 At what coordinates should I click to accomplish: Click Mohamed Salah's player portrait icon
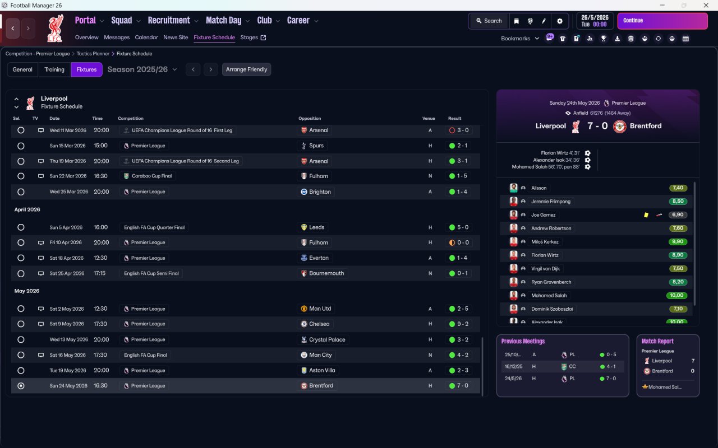[x=513, y=296]
